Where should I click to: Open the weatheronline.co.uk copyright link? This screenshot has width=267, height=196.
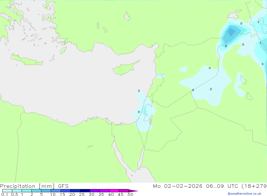(x=245, y=194)
